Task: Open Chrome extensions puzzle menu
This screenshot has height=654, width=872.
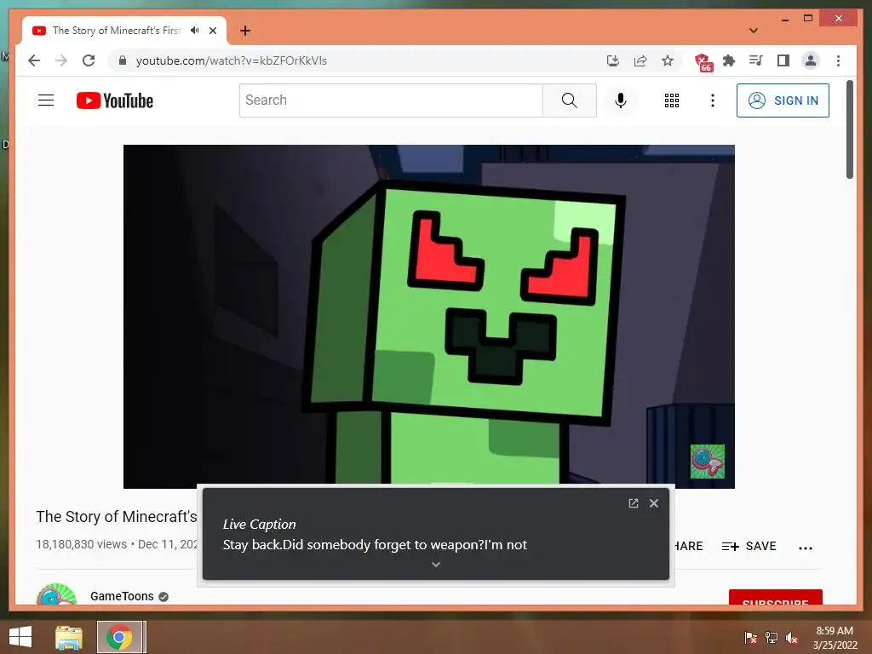Action: click(729, 60)
